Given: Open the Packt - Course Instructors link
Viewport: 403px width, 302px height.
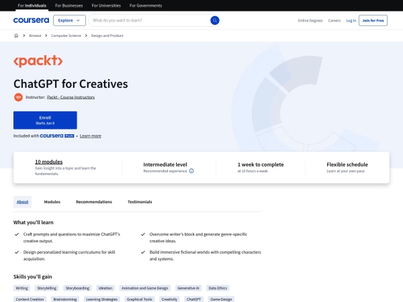Looking at the screenshot, I should [75, 97].
